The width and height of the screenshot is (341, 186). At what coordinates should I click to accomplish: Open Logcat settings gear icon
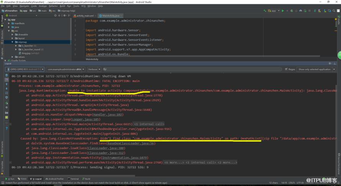point(330,64)
